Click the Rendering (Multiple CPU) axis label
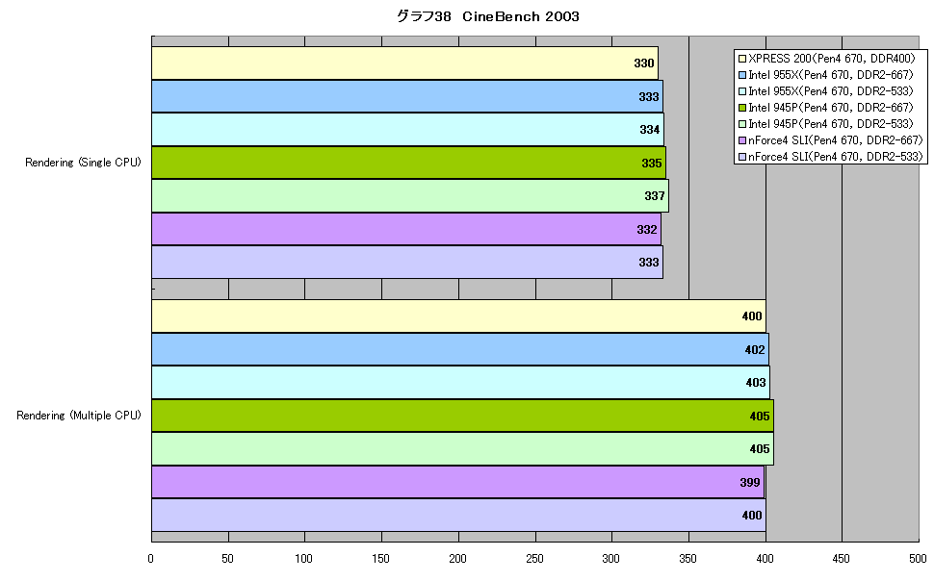This screenshot has height=581, width=934. (79, 416)
